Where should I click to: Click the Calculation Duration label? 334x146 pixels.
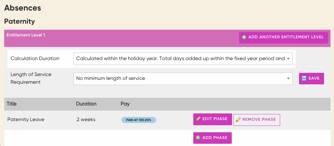35,58
